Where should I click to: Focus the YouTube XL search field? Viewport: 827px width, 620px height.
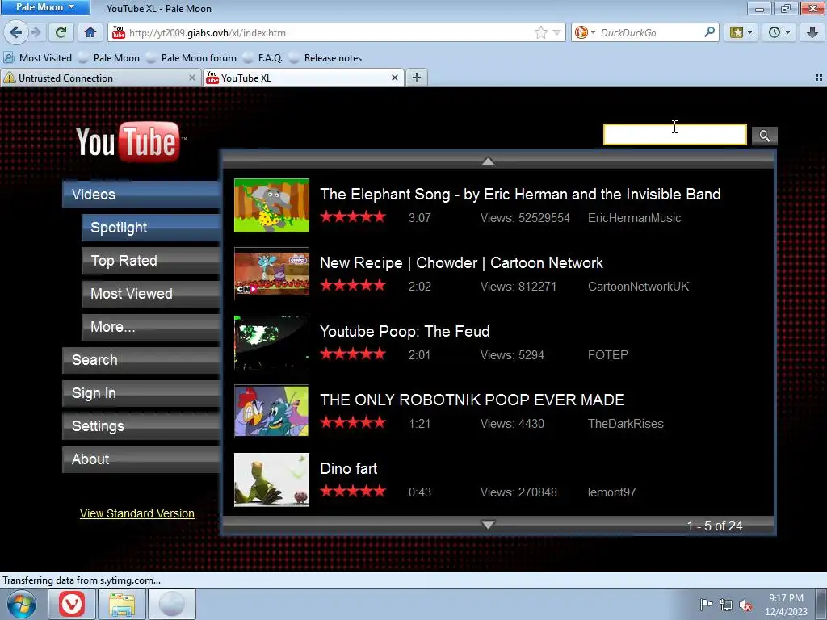(674, 135)
